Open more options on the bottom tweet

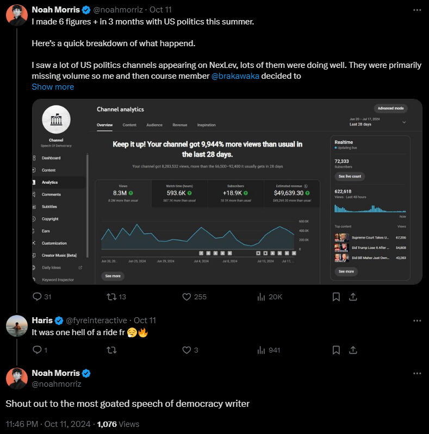(417, 374)
